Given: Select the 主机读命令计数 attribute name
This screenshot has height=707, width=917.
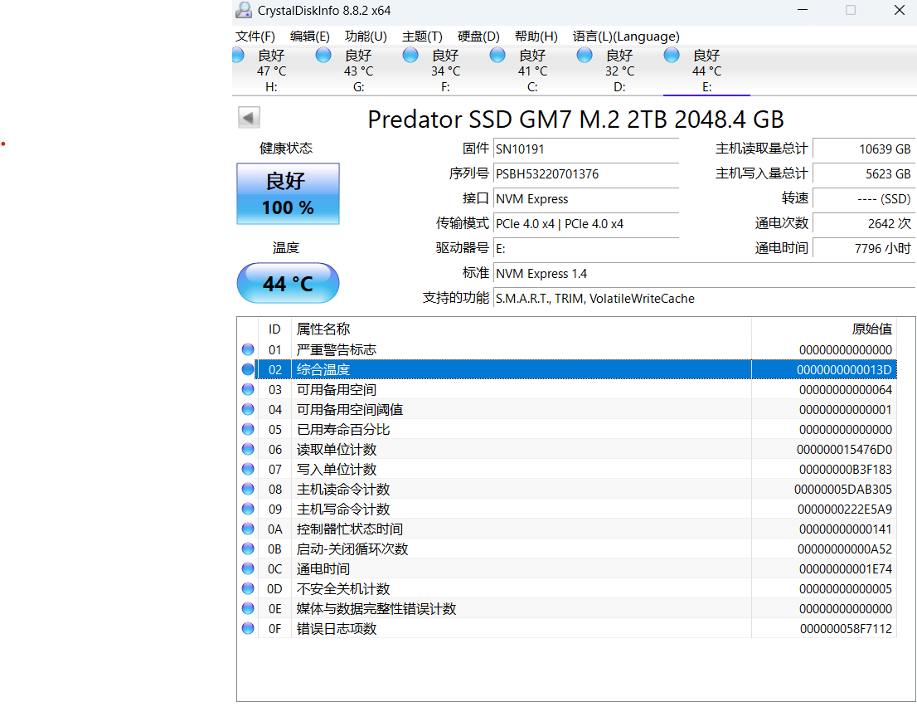Looking at the screenshot, I should (343, 489).
